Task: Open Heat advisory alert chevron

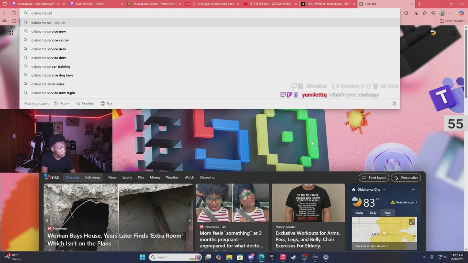Action: 416,202
